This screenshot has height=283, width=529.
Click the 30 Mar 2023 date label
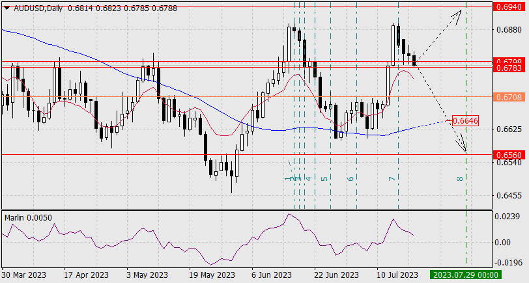pos(24,275)
